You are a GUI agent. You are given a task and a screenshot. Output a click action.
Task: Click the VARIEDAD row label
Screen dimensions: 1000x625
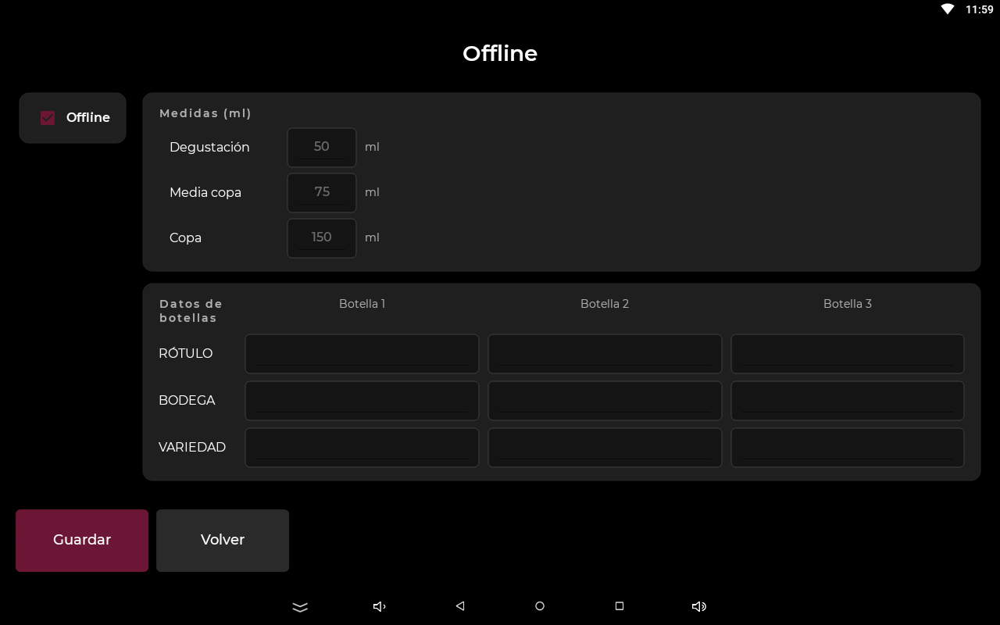point(192,448)
